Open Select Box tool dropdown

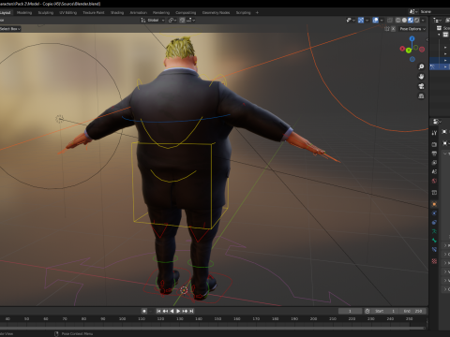10,29
